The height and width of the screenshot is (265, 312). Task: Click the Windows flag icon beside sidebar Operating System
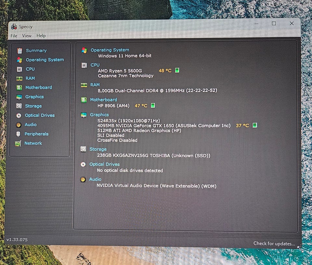pos(19,60)
